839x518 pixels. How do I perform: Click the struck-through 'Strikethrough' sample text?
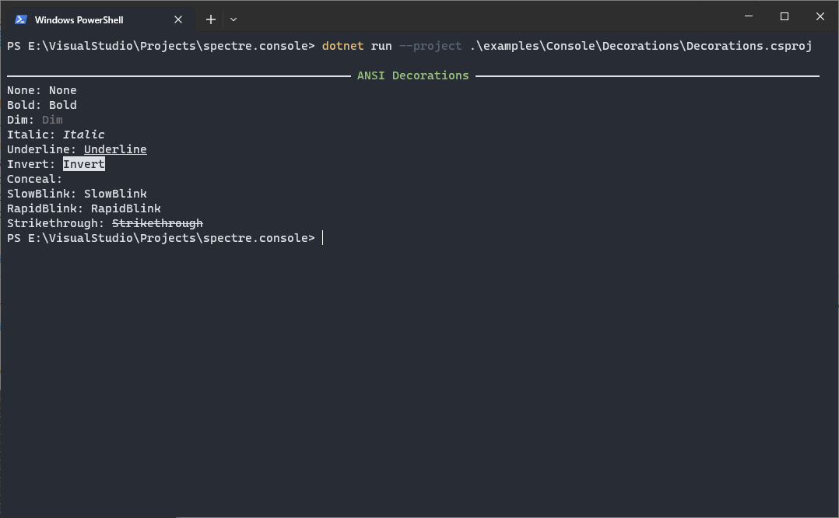coord(157,223)
